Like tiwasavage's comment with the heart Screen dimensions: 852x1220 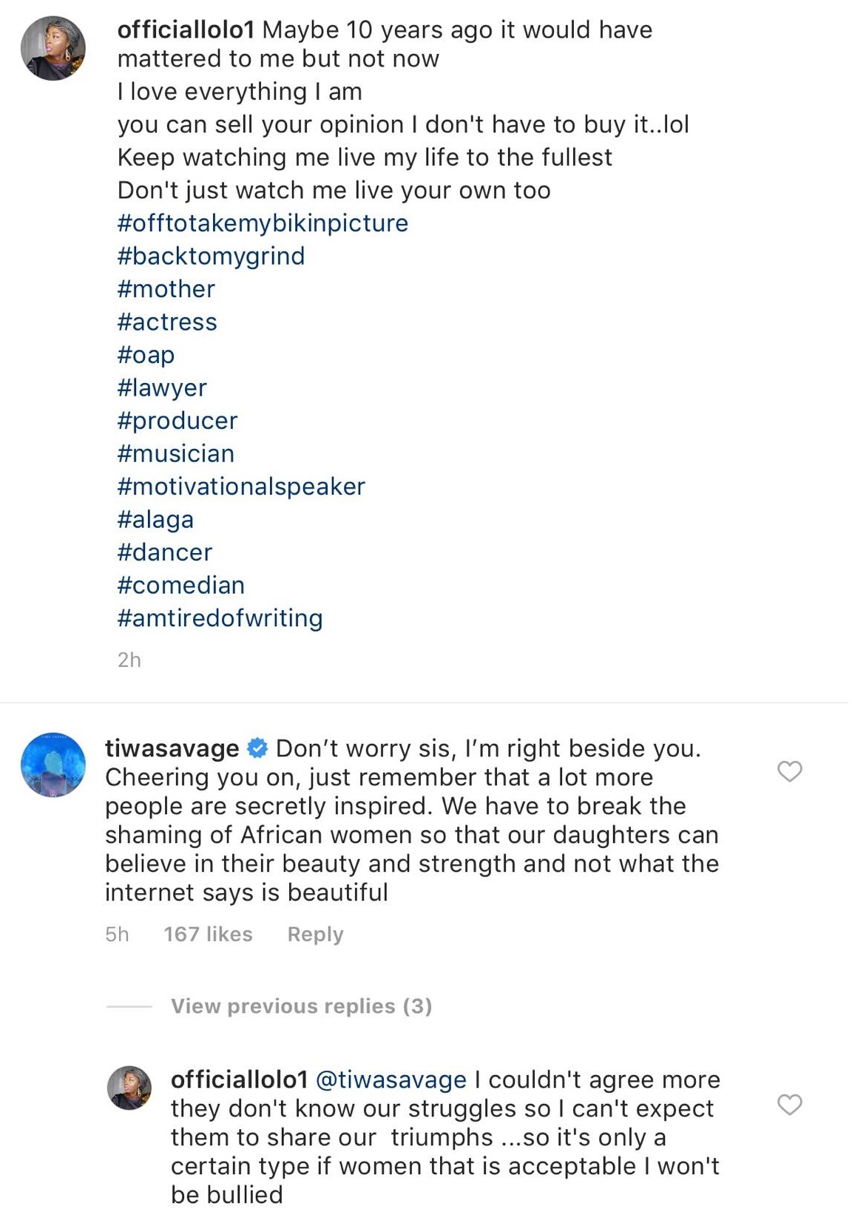point(789,771)
